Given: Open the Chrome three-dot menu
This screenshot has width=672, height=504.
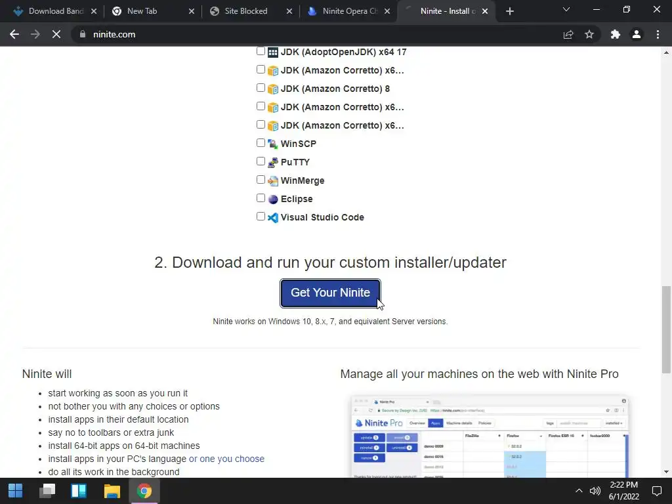Looking at the screenshot, I should (658, 34).
